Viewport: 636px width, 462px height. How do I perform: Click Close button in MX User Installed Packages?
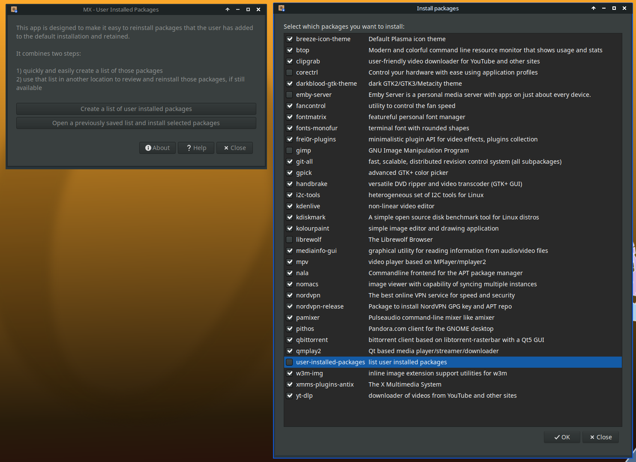(234, 148)
